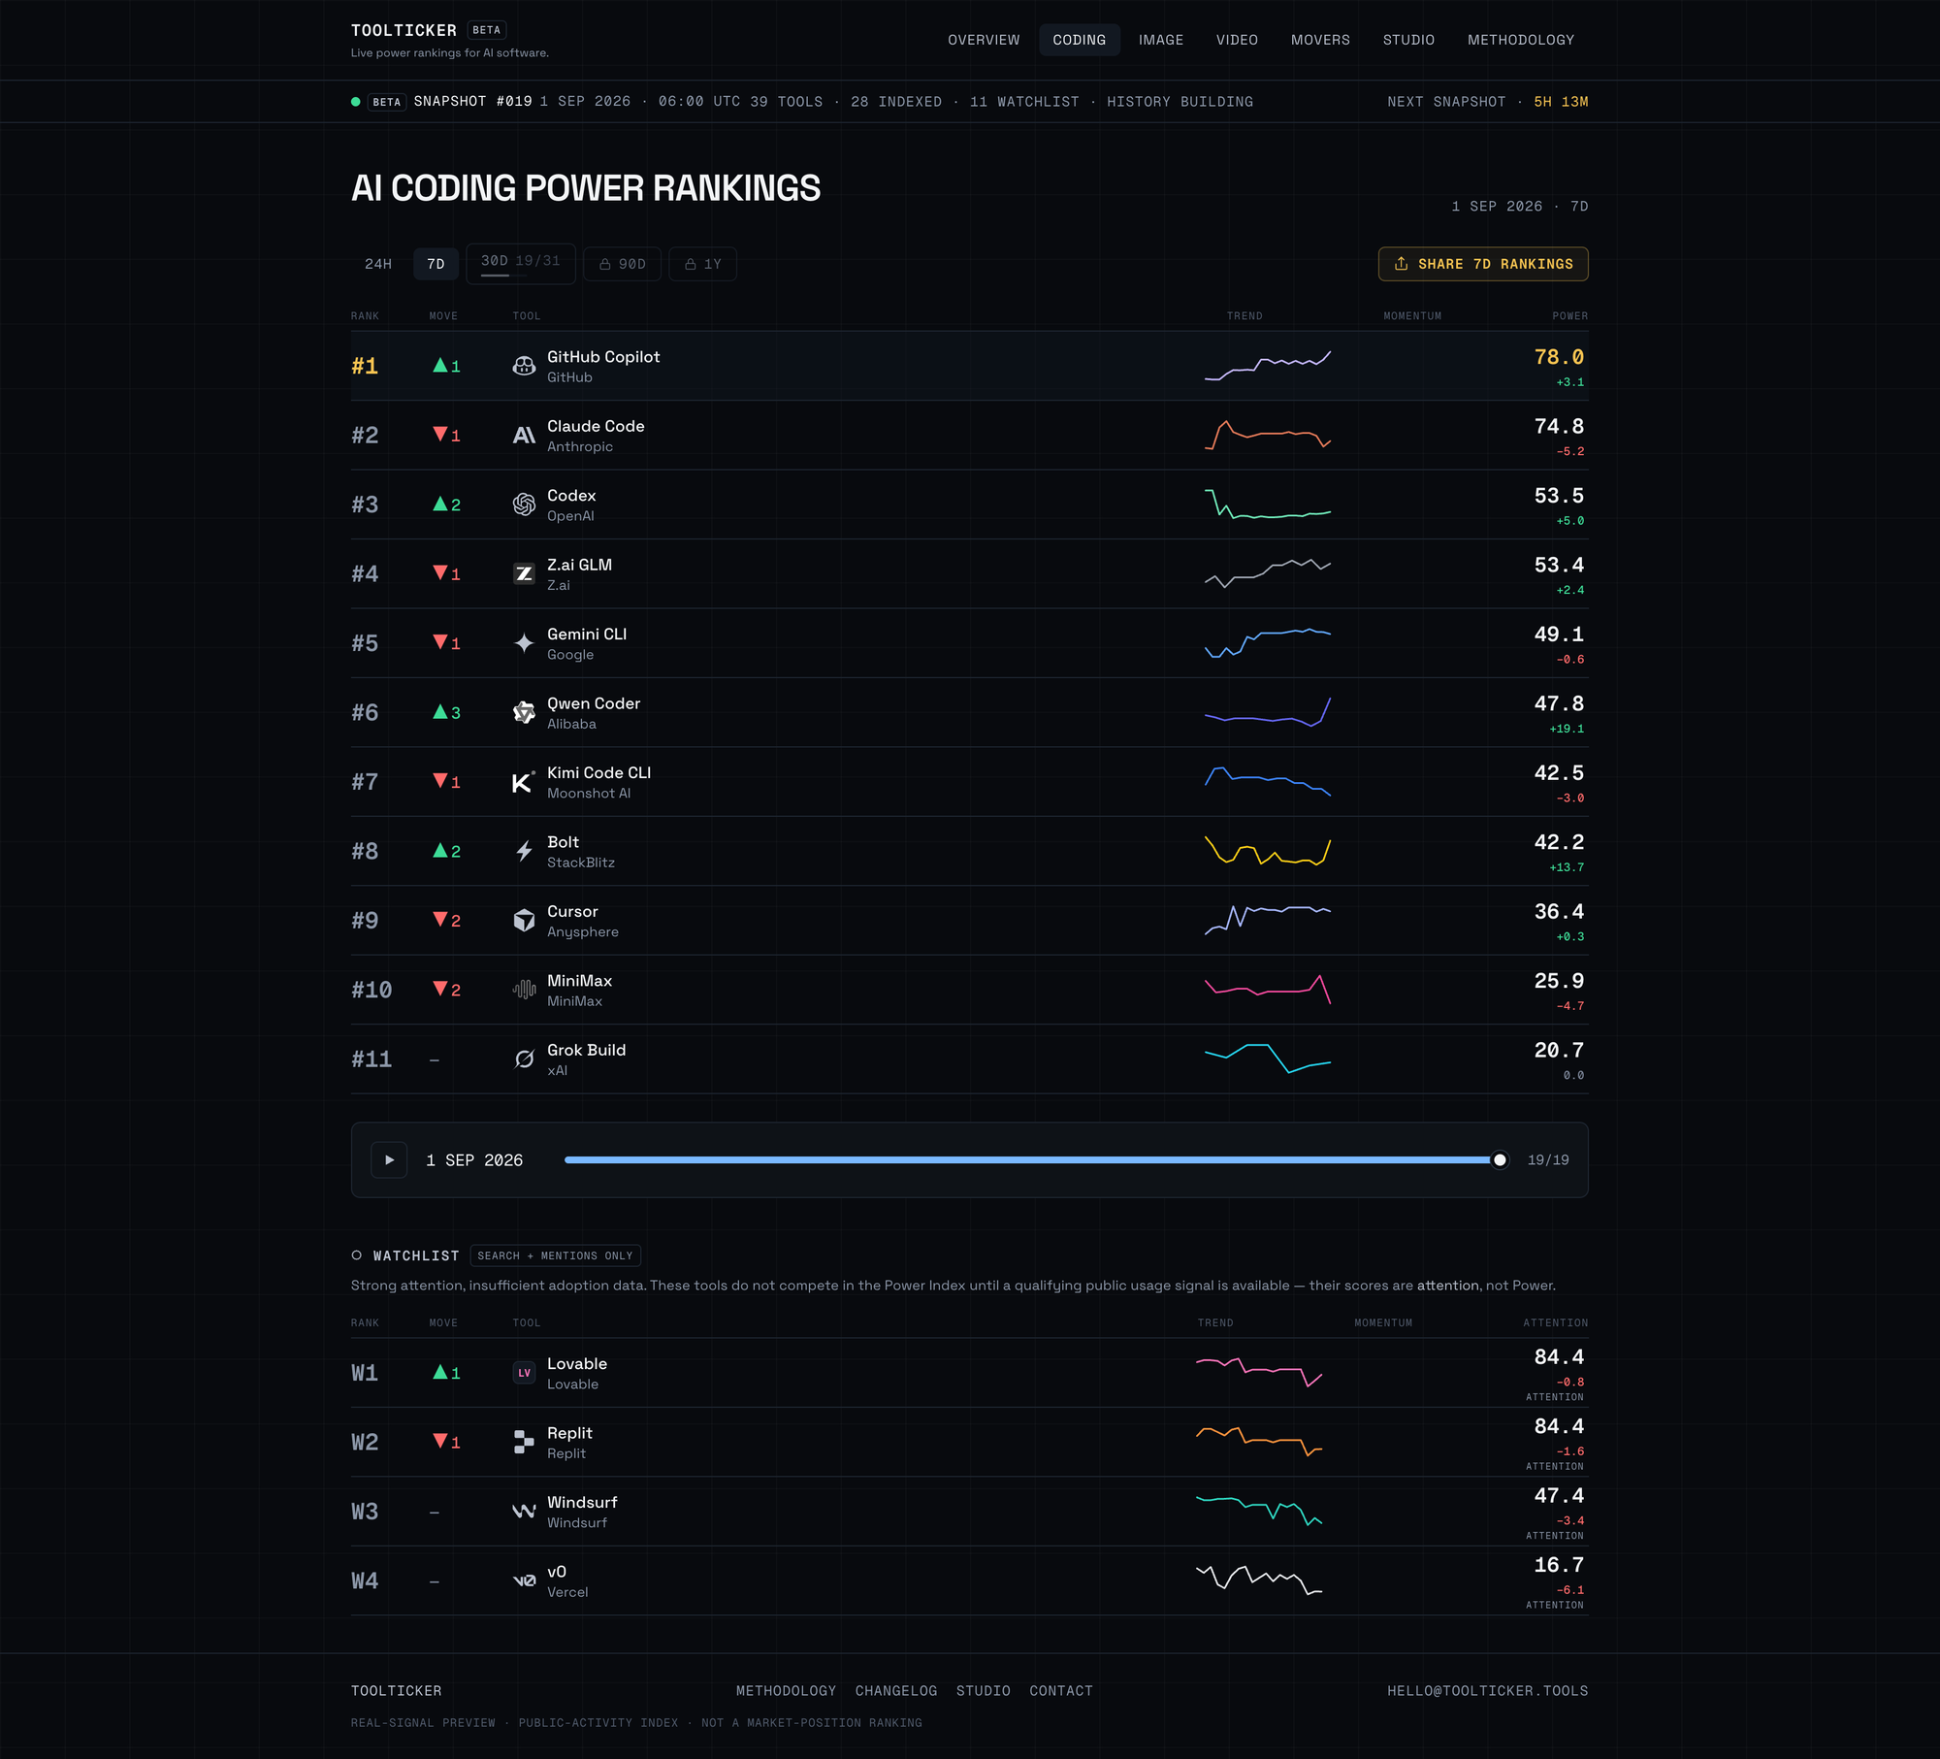
Task: Click the Grok Build tool name
Action: coord(586,1050)
